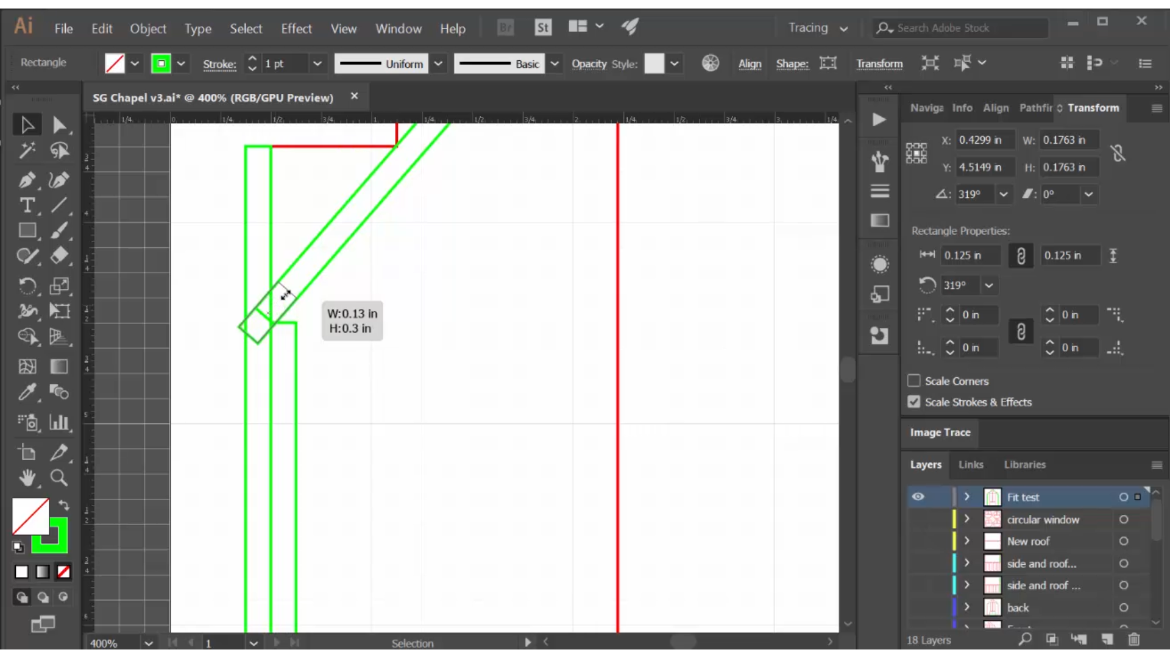Expand the New roof layer
Screen dimensions: 1170x658
coord(966,540)
